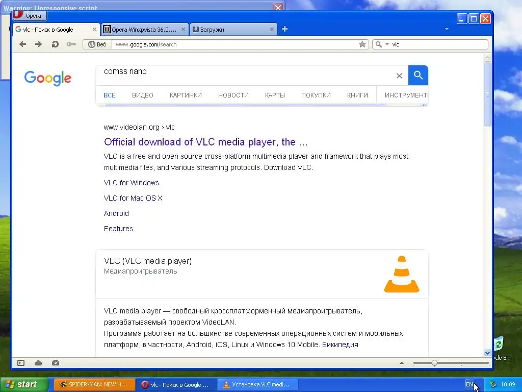The image size is (522, 392).
Task: Open the Opera menu button
Action: [x=29, y=15]
